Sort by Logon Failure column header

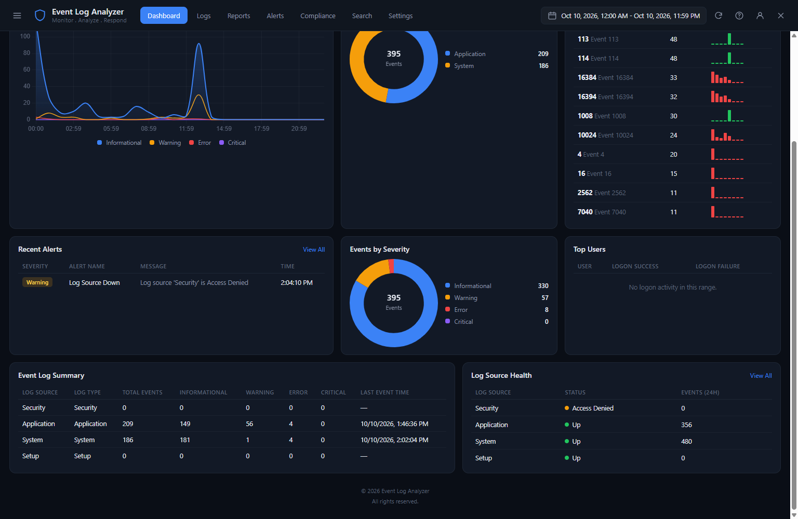pyautogui.click(x=717, y=267)
